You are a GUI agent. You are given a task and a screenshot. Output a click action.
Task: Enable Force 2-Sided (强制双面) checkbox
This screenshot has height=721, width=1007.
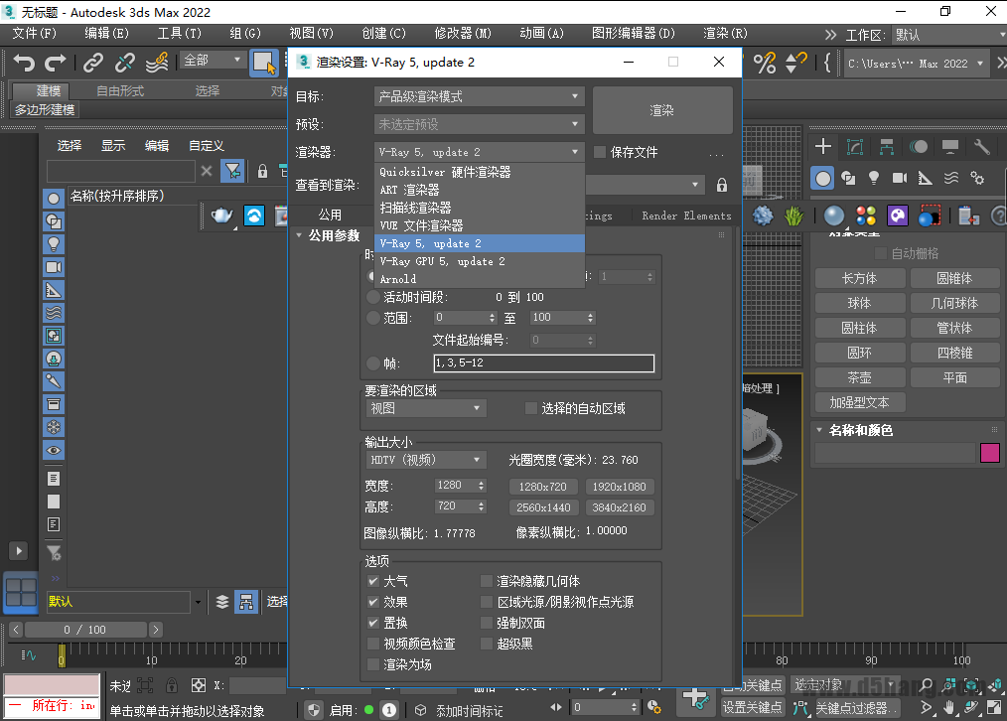(x=487, y=623)
